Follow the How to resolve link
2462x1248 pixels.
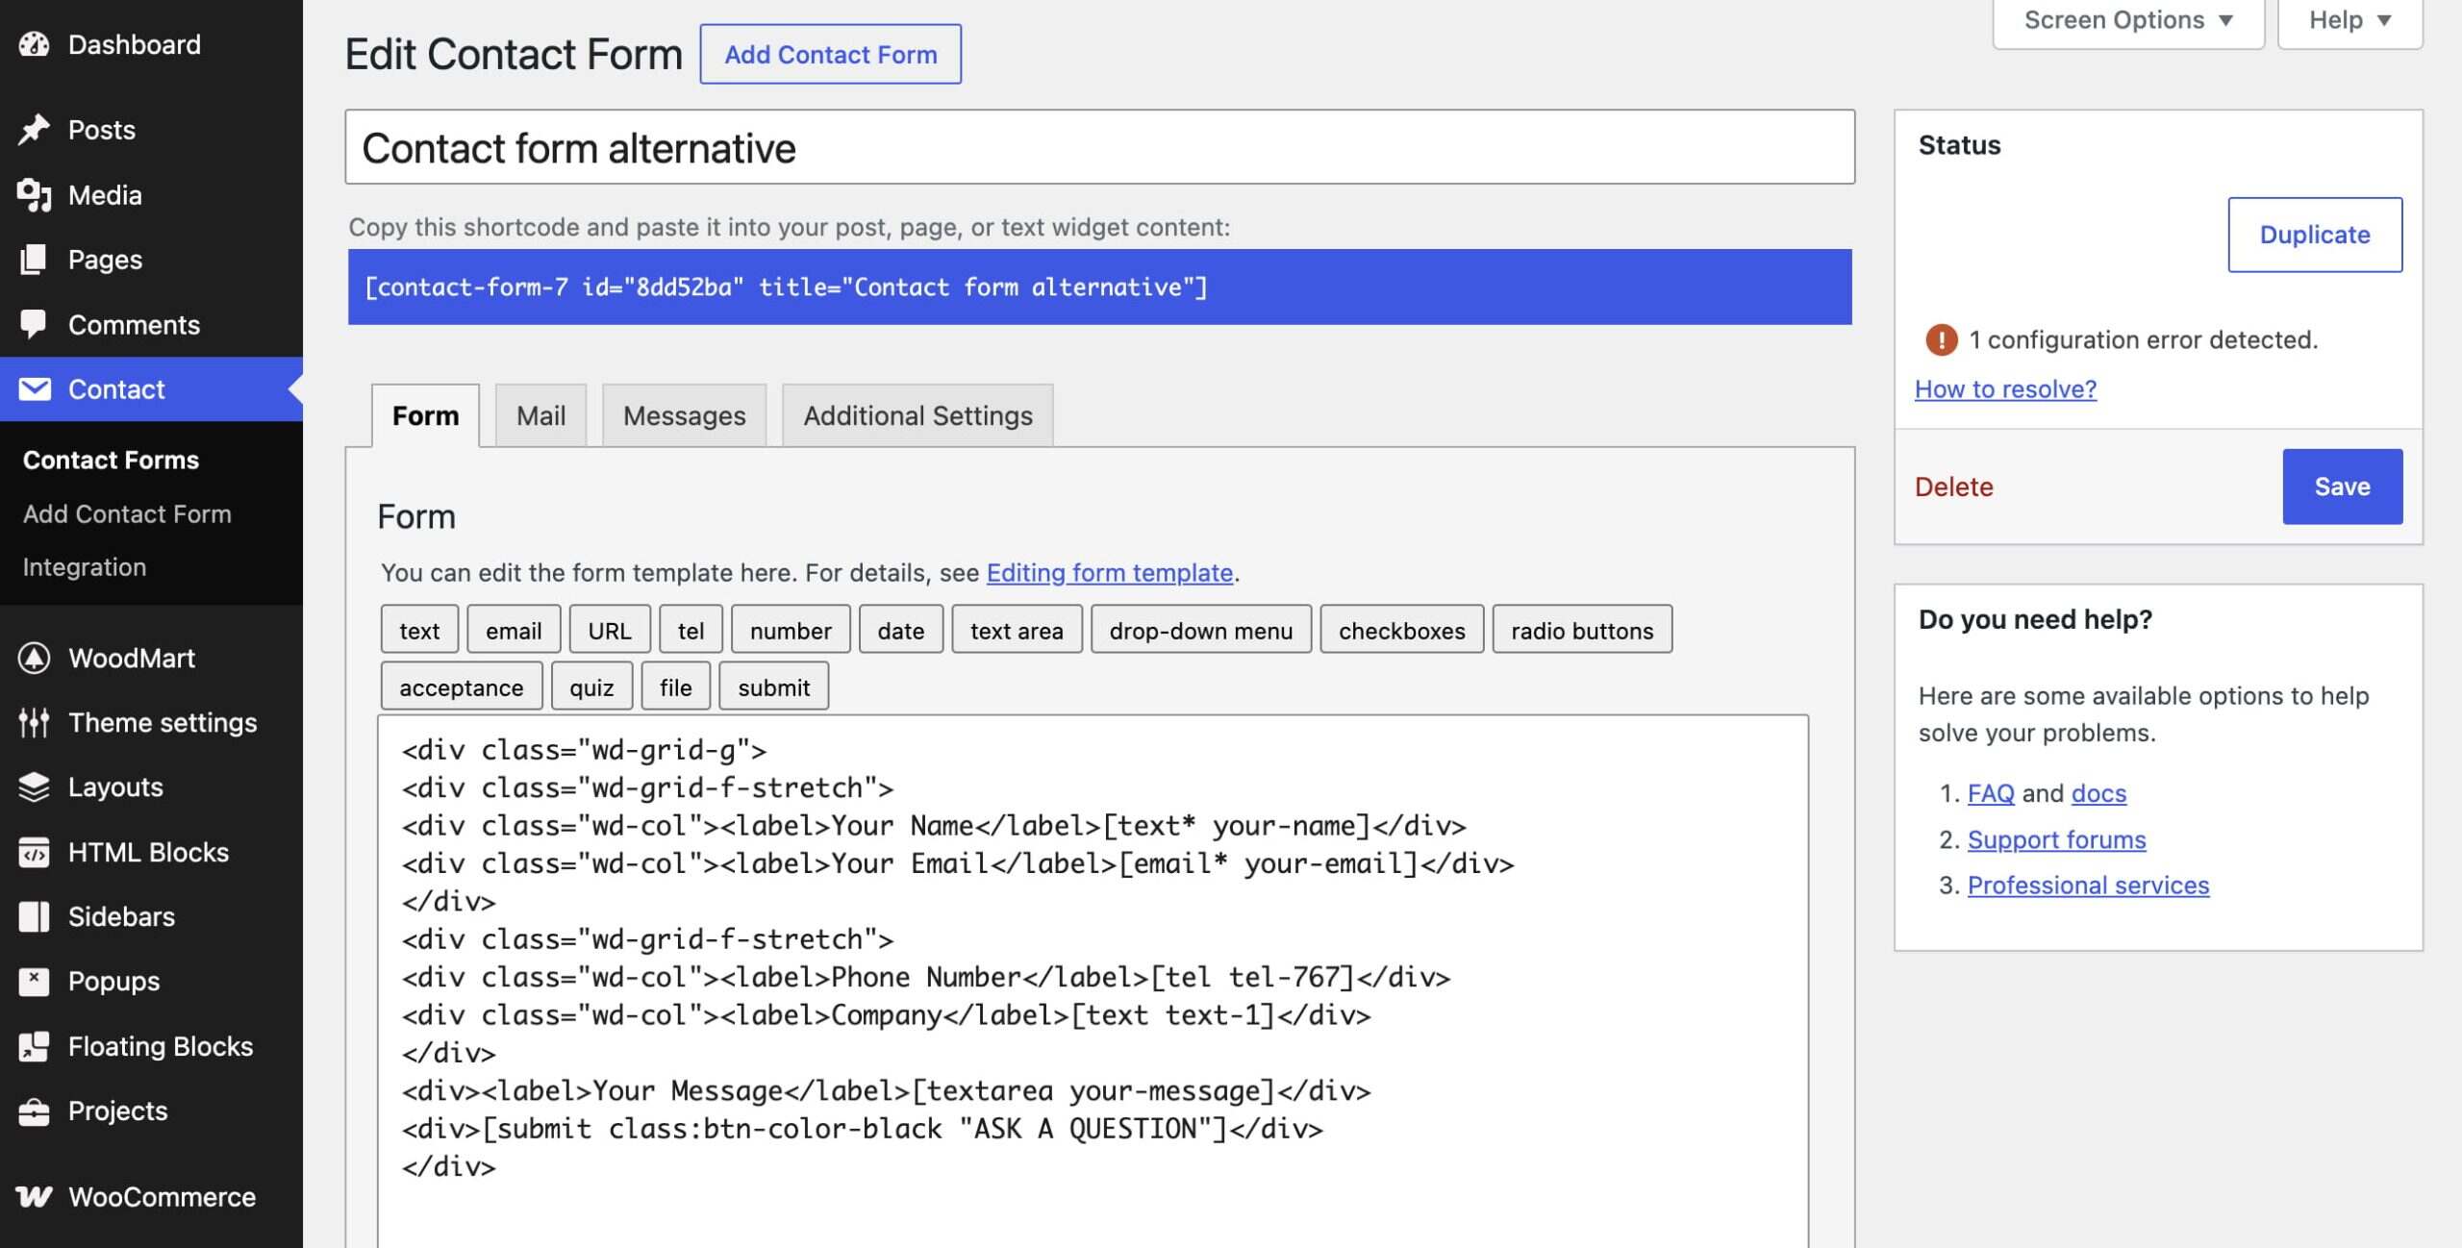tap(2005, 388)
